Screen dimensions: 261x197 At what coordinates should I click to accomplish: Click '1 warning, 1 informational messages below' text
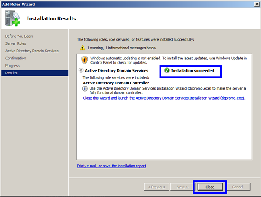click(122, 48)
